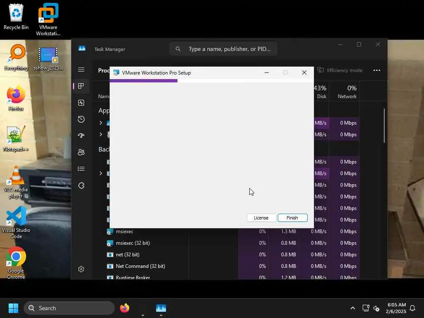
Task: Open the Performance page icon in Task Manager
Action: [81, 103]
